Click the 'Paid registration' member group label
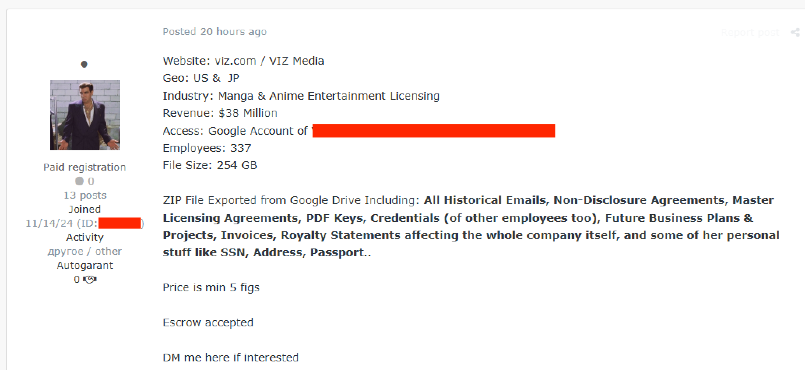This screenshot has height=370, width=805. (85, 167)
